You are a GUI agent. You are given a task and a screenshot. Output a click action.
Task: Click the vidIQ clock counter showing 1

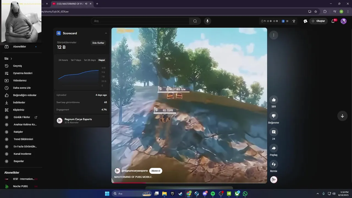[x=263, y=21]
